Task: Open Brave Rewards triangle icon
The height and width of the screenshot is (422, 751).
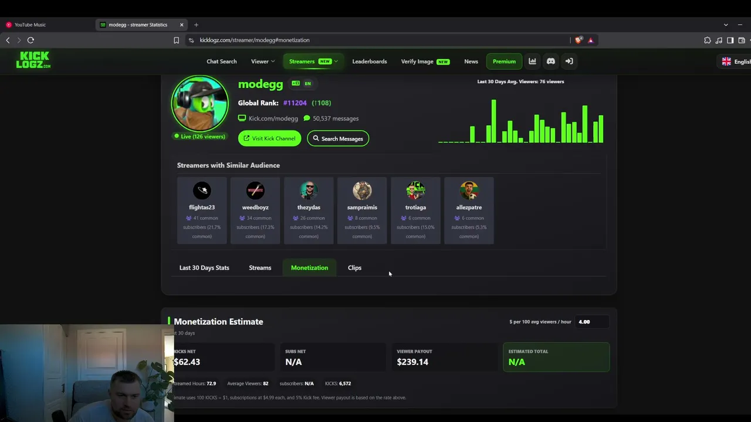Action: pos(591,40)
